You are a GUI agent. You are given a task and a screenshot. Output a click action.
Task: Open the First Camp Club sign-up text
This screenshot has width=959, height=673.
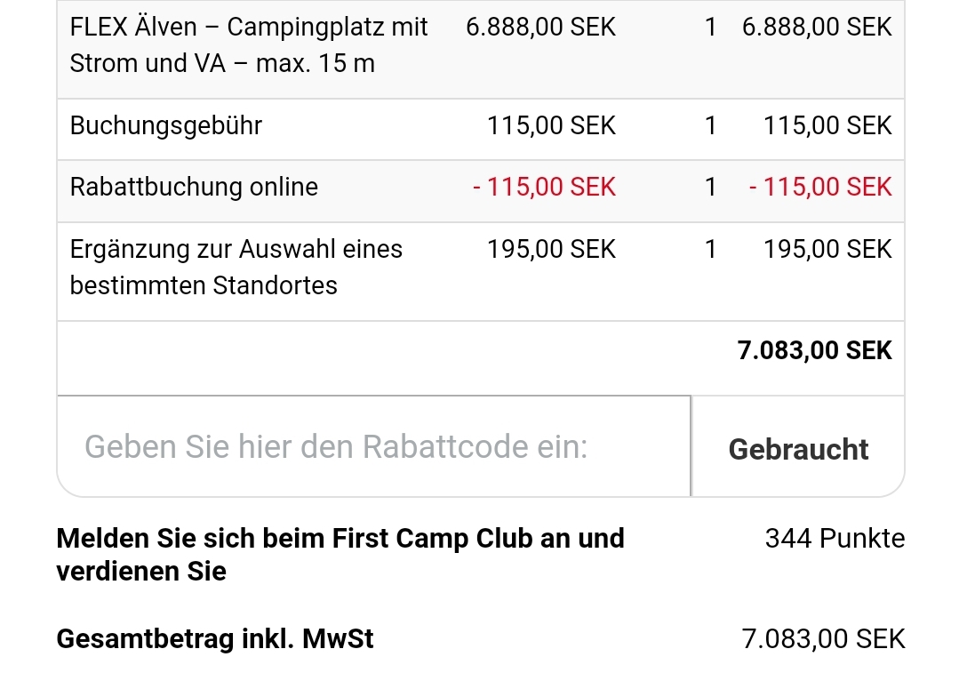tap(340, 555)
